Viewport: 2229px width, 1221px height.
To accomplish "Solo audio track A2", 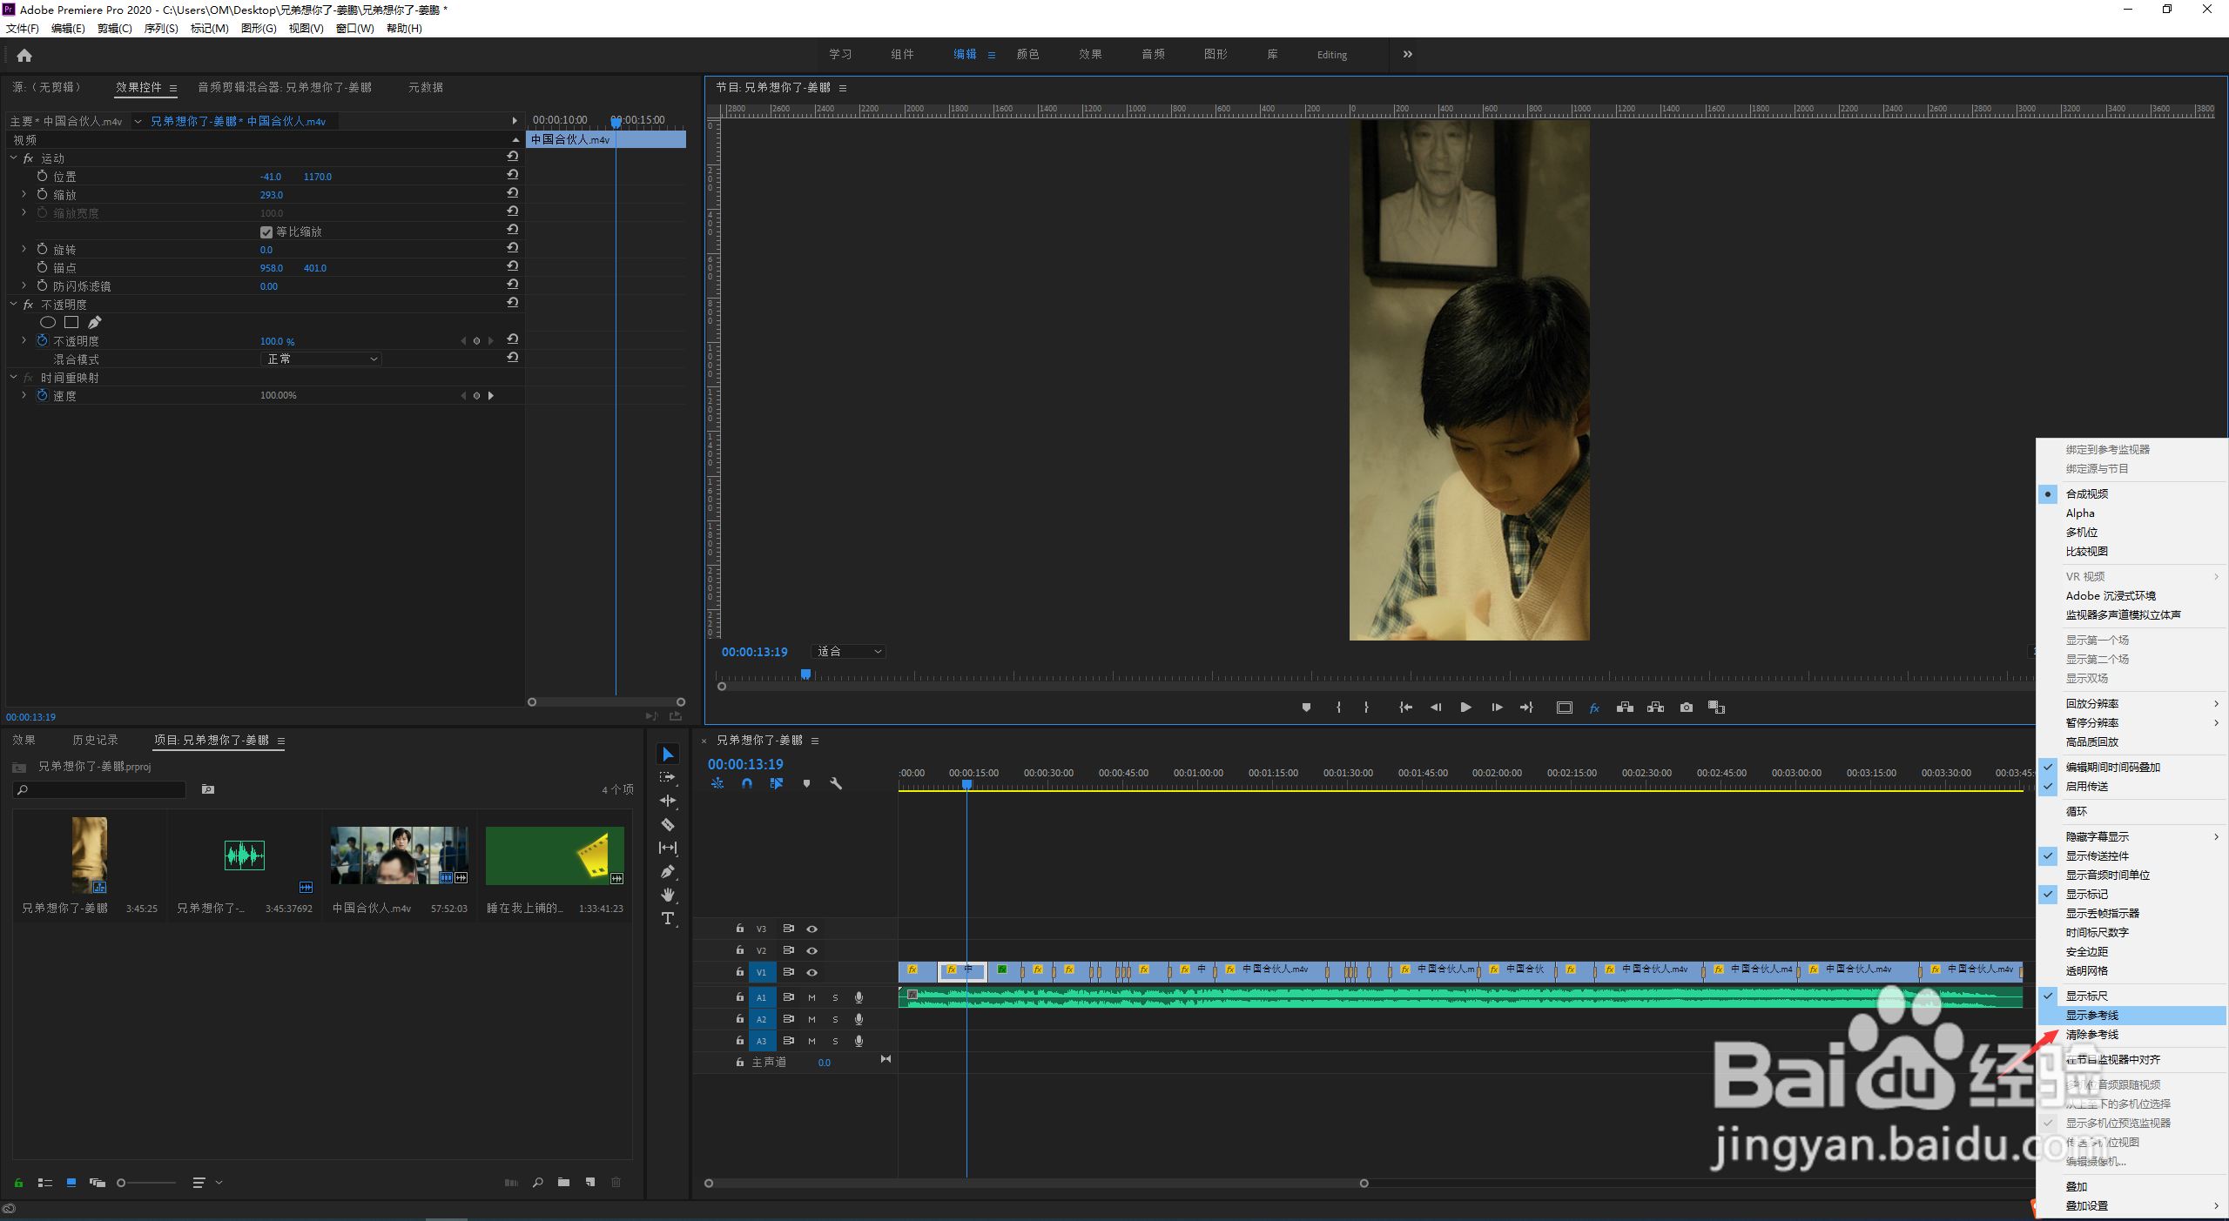I will (835, 1019).
